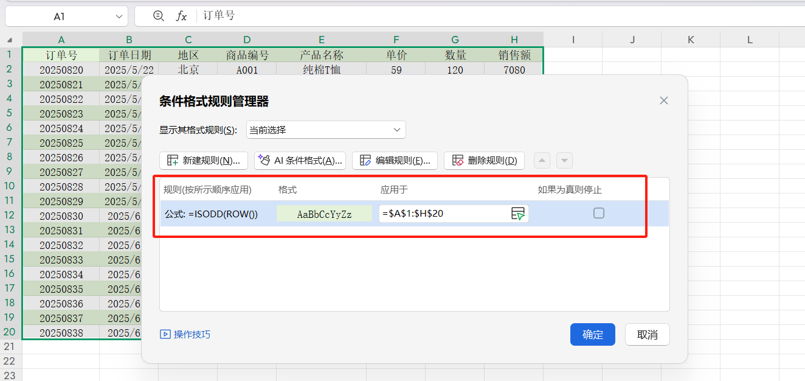Select cell containing 纯棉T恤
This screenshot has height=381, width=805.
(x=321, y=69)
